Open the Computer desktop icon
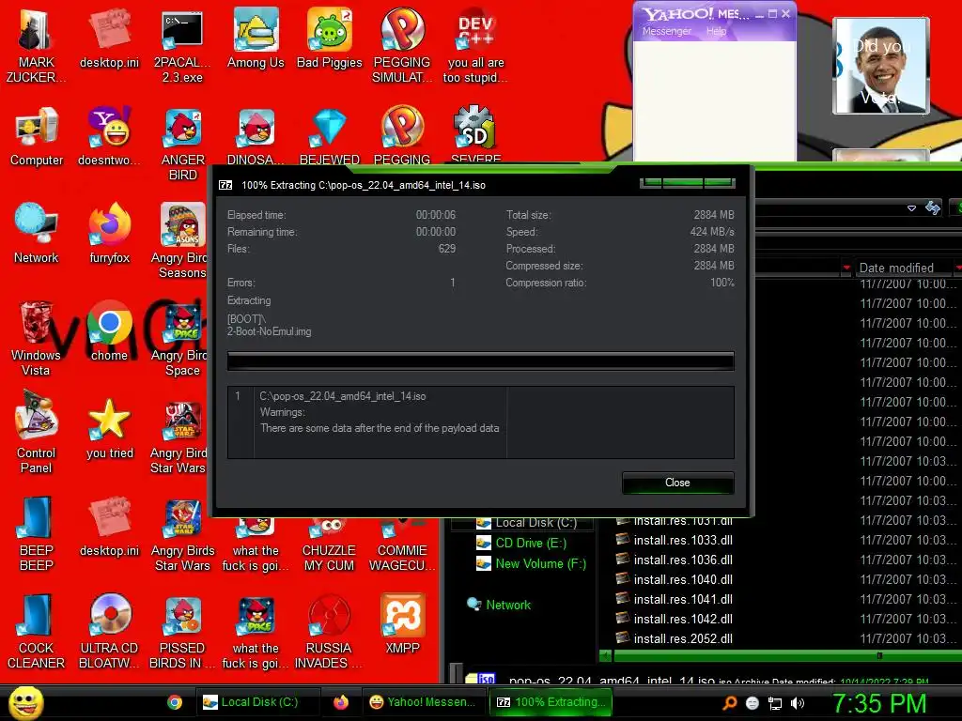 pos(37,136)
